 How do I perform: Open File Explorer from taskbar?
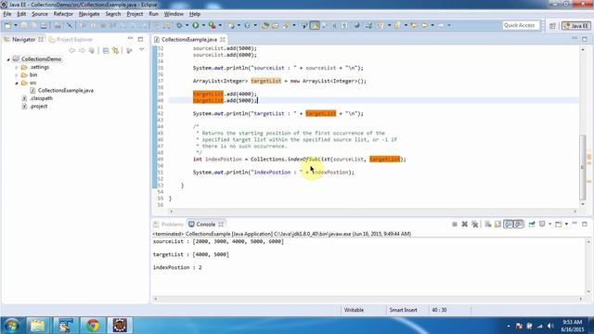click(x=37, y=326)
